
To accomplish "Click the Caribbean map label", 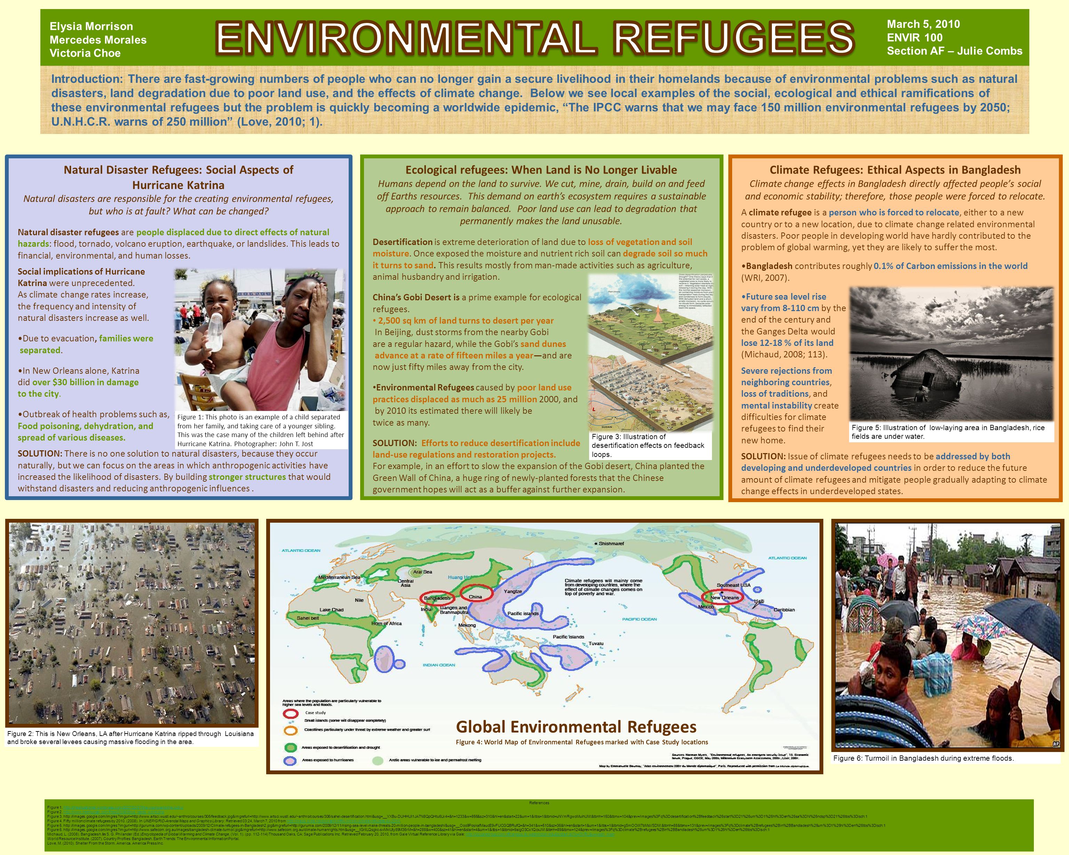I will [784, 610].
